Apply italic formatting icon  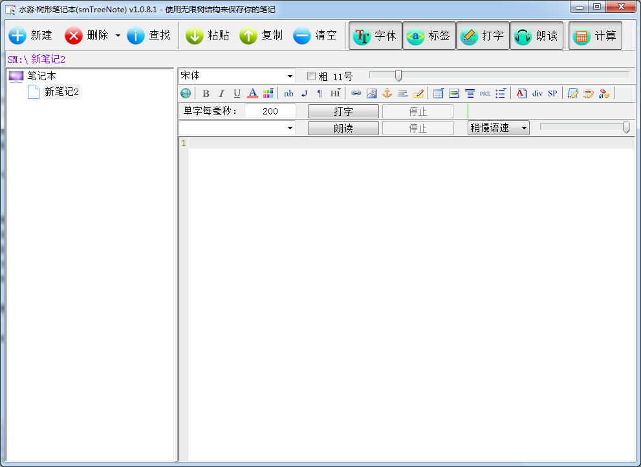coord(221,94)
